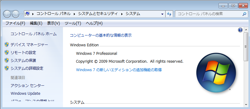The height and width of the screenshot is (109, 250).
Task: Click the blue help question mark icon
Action: [240, 30]
